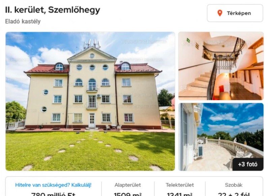Viewport: 269px width, 196px height.
Task: Click the Eladó kastély subtitle
Action: click(23, 22)
